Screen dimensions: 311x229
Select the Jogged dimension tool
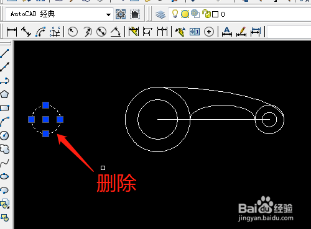(88, 32)
